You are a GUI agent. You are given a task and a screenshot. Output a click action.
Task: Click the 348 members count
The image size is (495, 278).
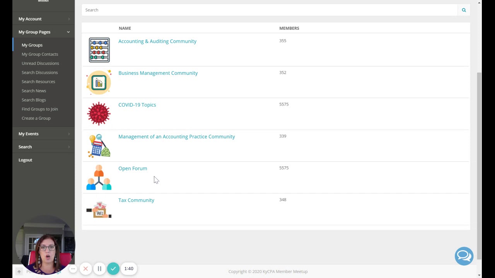(283, 200)
